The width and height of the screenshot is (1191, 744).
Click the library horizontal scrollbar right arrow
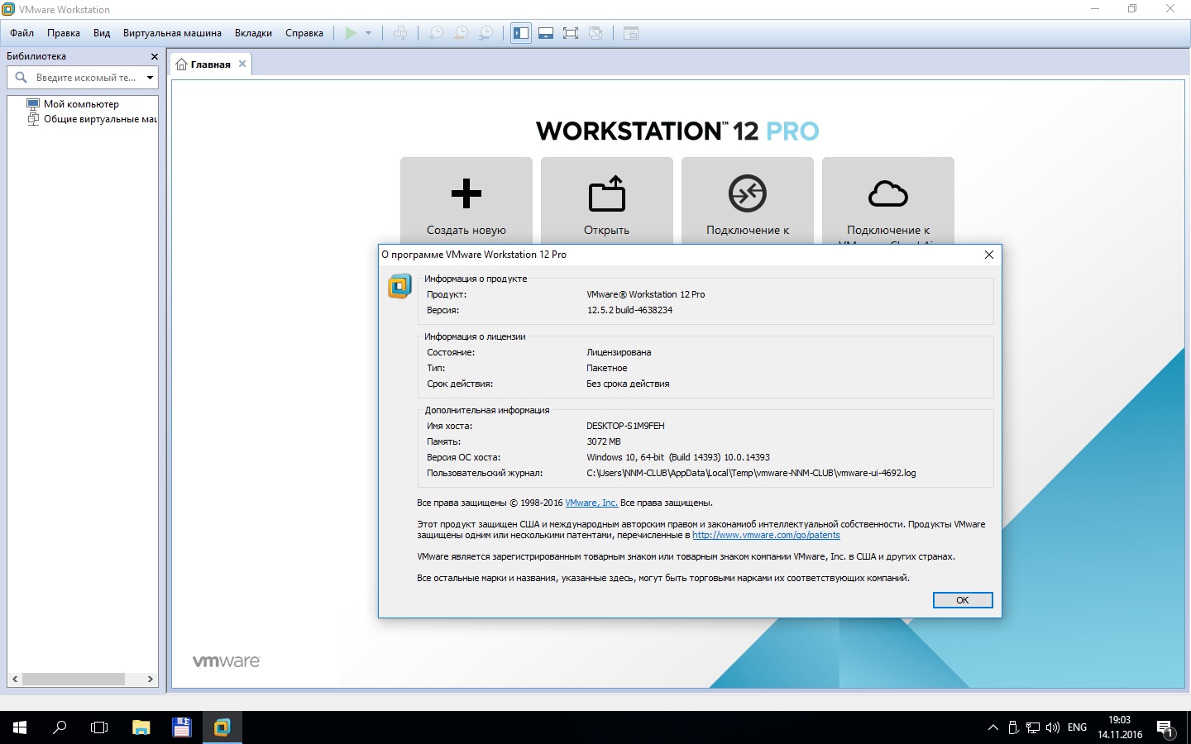click(150, 679)
